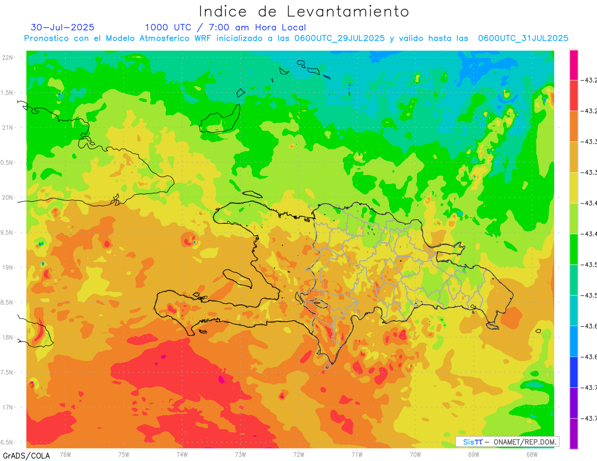Click the '74W' longitude label
The image size is (597, 461).
tap(182, 454)
